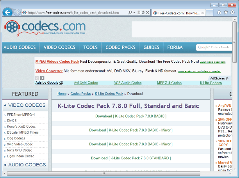Open DivX 8 in Featured list

click(12, 120)
